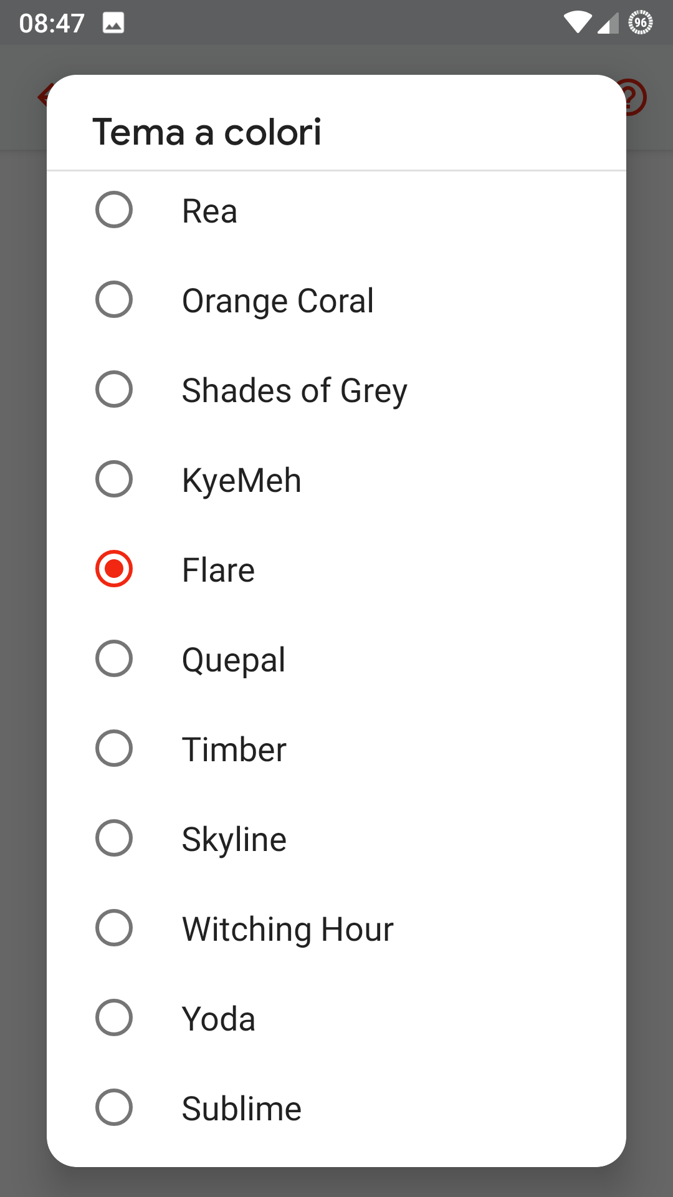This screenshot has height=1197, width=673.
Task: Pick the KyeMeh theme radio button
Action: click(114, 479)
